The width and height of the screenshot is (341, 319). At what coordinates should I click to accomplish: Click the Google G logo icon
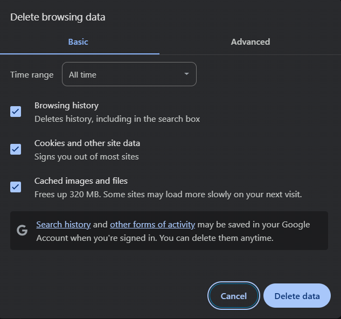[22, 231]
